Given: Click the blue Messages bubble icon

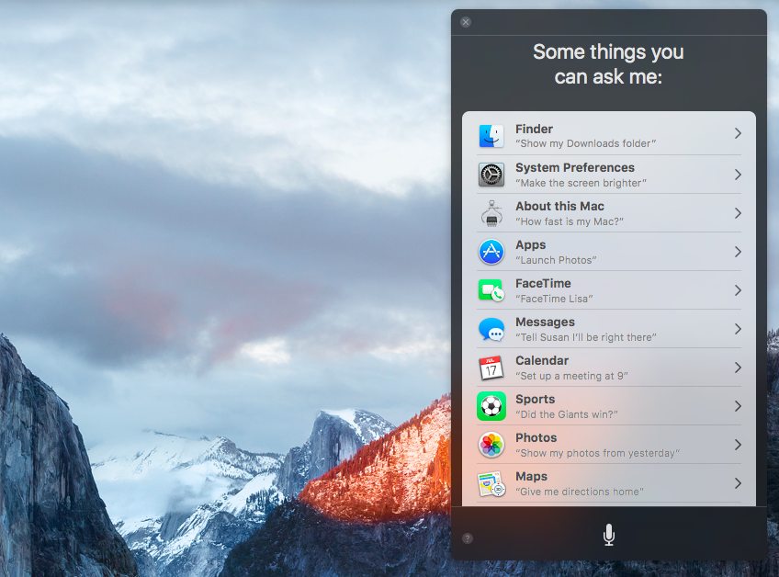Looking at the screenshot, I should click(x=491, y=329).
